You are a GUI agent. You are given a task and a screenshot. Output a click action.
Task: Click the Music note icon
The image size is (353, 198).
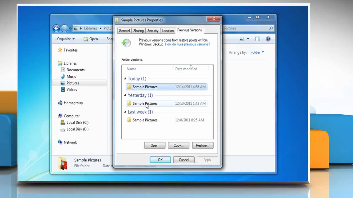click(x=63, y=76)
